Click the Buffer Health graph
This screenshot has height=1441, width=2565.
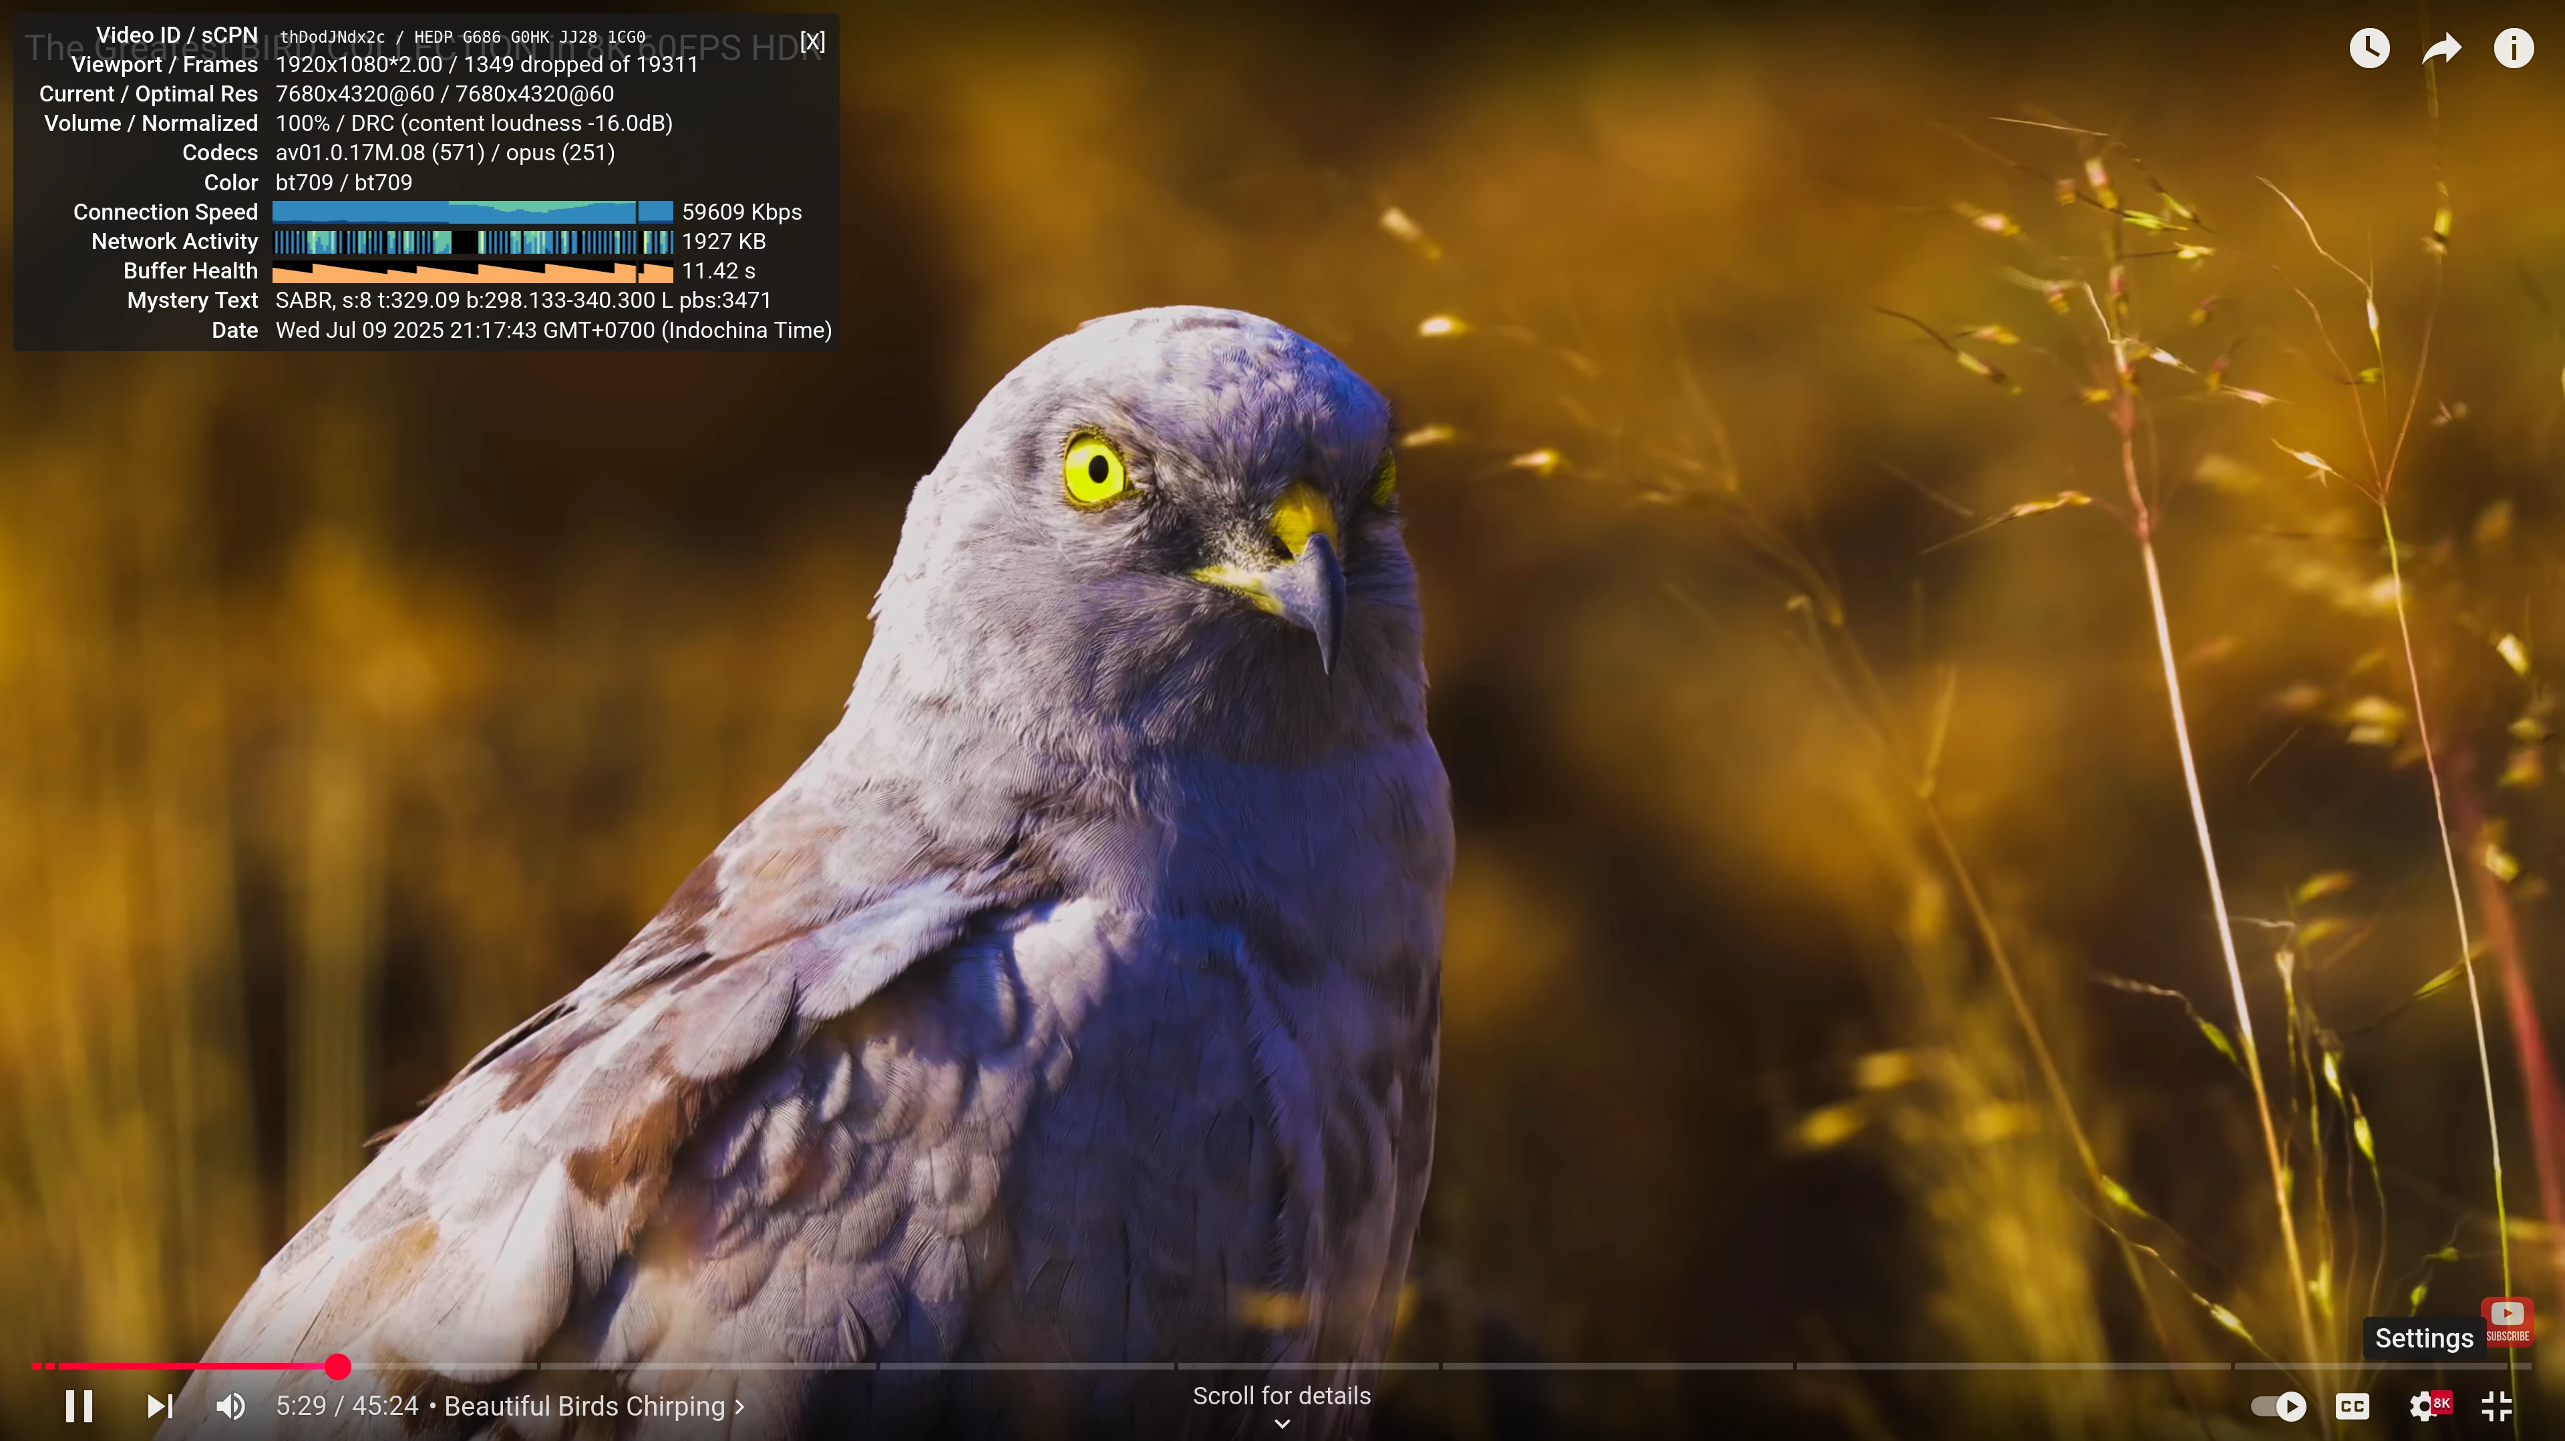(473, 270)
